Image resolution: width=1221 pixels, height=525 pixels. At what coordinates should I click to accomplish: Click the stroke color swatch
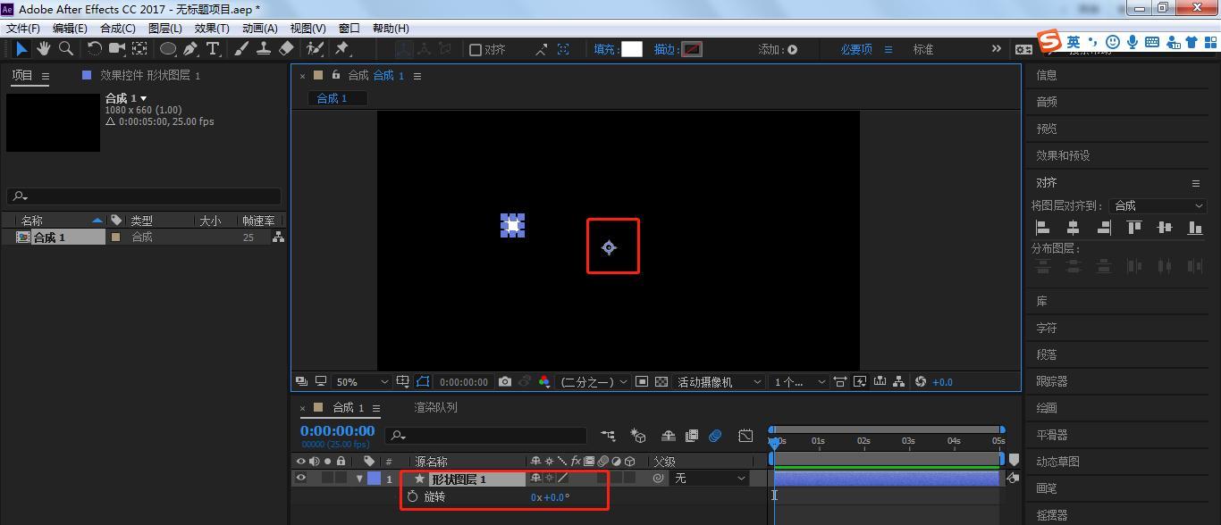(692, 49)
